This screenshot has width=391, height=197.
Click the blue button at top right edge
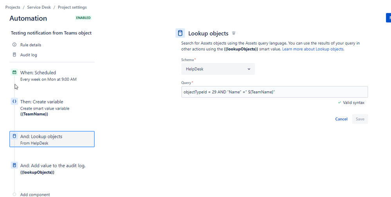389,18
